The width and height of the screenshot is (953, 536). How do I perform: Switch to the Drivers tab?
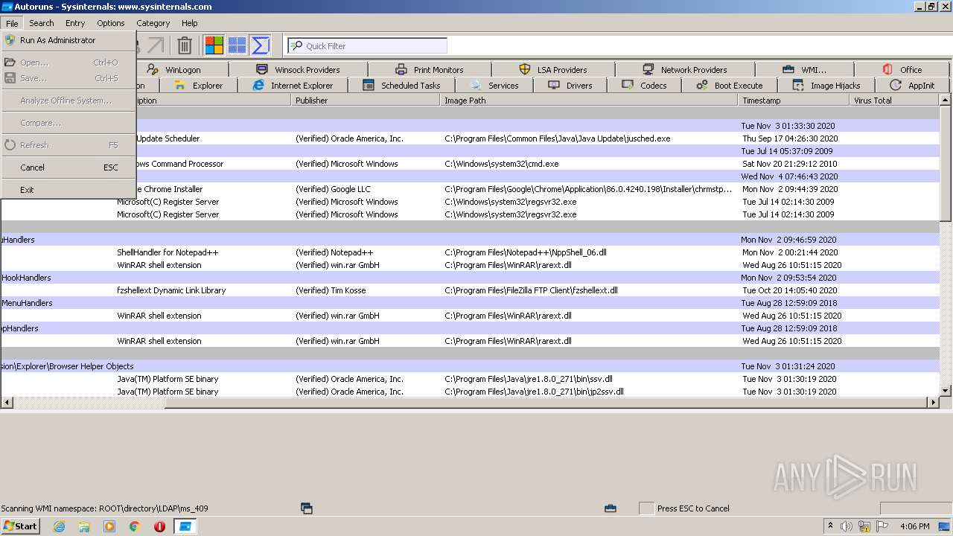(x=570, y=85)
